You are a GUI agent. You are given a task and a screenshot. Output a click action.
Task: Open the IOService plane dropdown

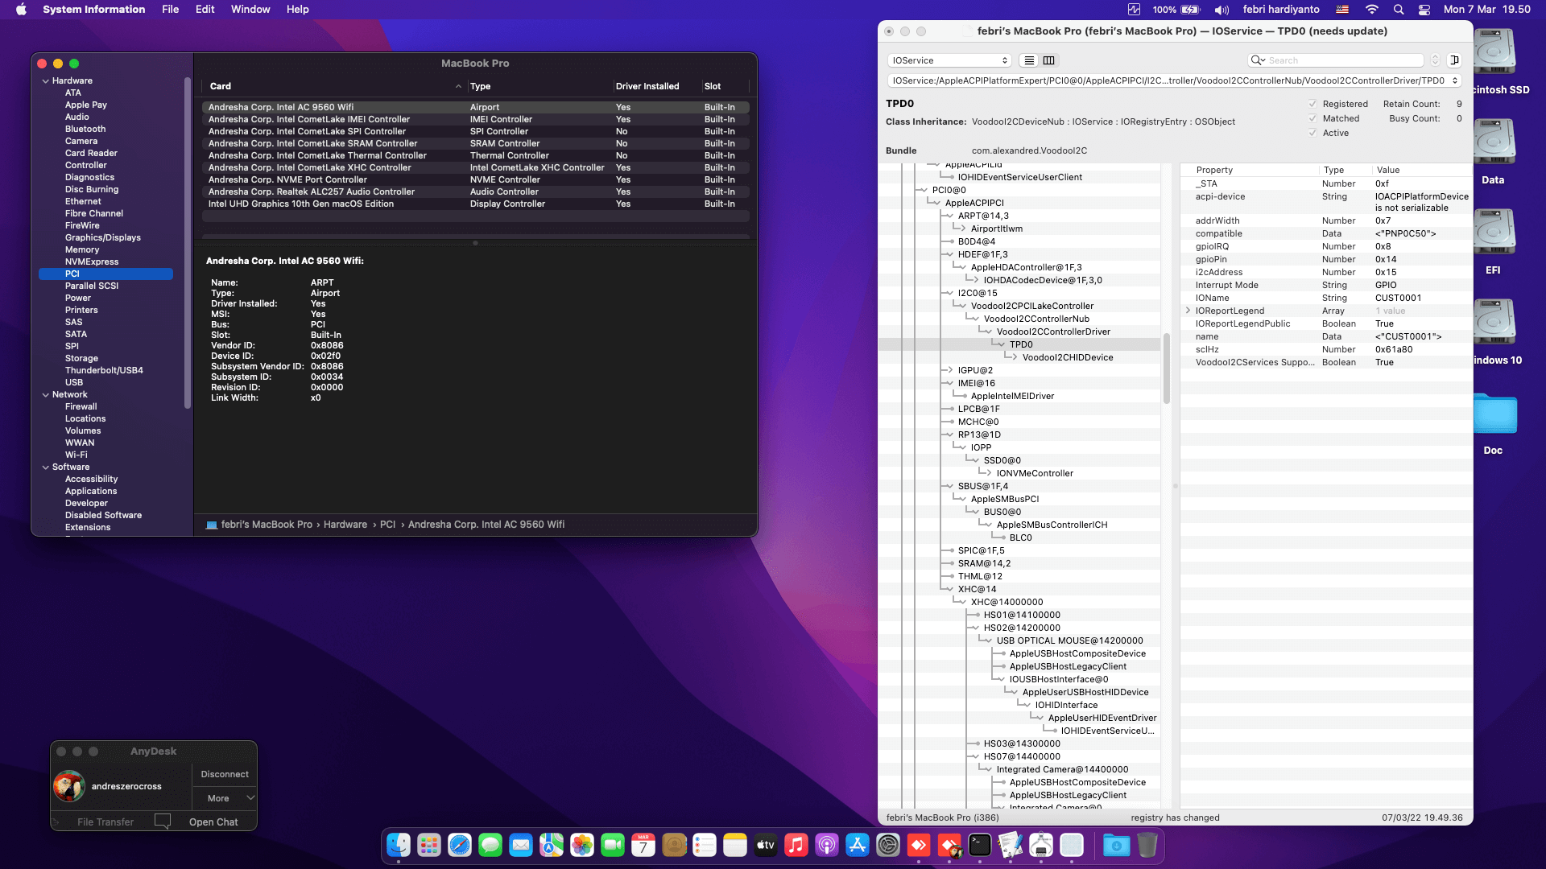pos(949,60)
